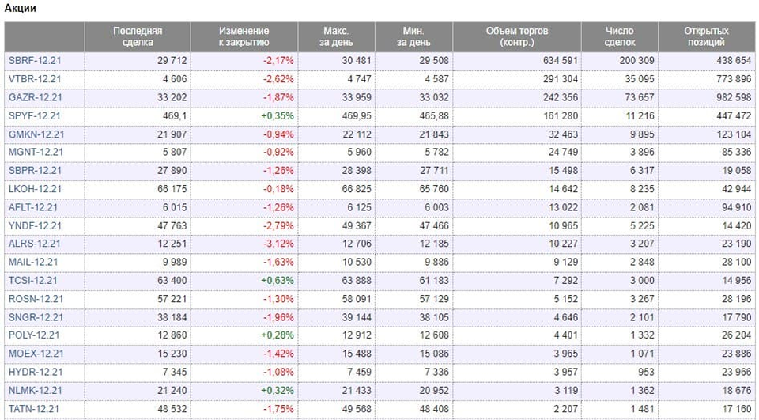
Task: Open the GMKN-12.21 ticker
Action: tap(36, 133)
